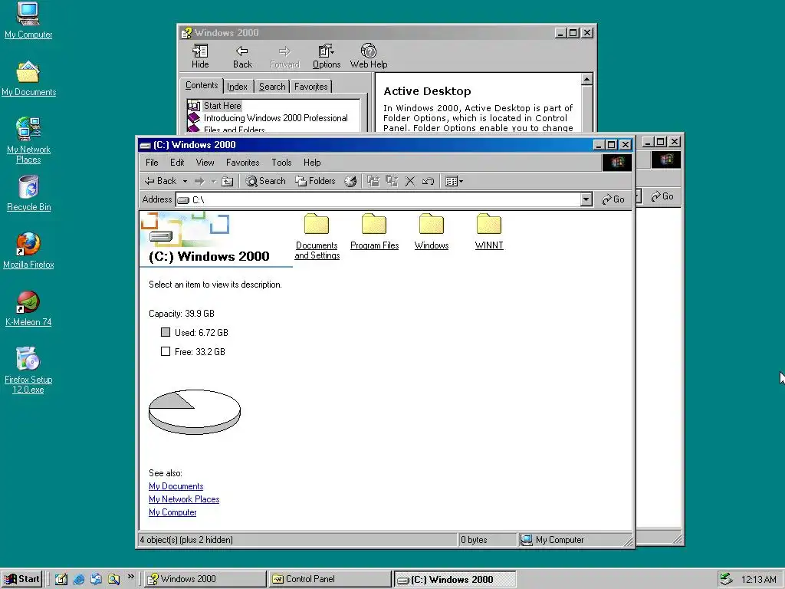Click the Used 6.72 GB legend swatch
Viewport: 785px width, 589px height.
coord(166,332)
